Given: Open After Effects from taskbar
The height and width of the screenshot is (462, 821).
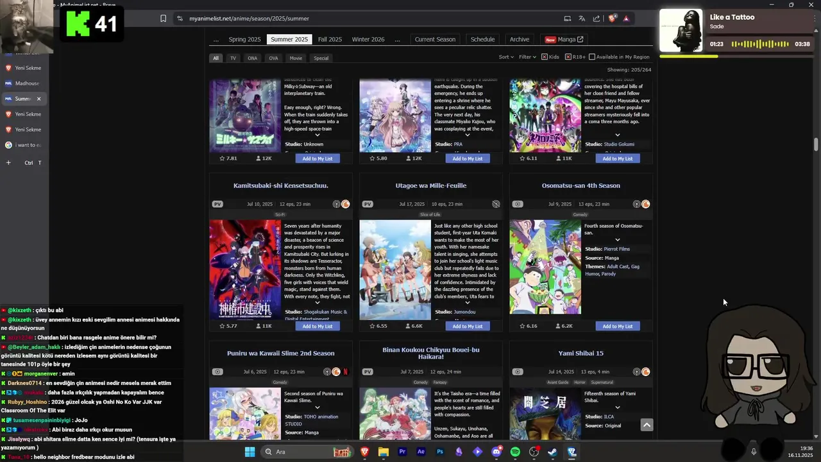Looking at the screenshot, I should pos(421,452).
